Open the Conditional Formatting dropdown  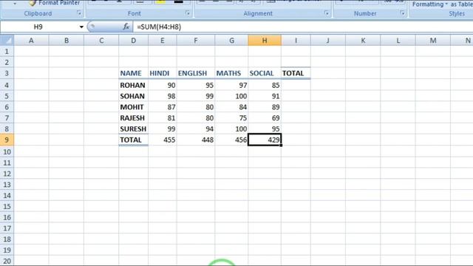coord(430,4)
